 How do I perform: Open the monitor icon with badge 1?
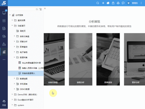coord(4,13)
